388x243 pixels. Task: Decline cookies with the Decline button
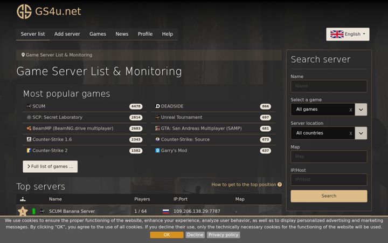[x=195, y=235]
